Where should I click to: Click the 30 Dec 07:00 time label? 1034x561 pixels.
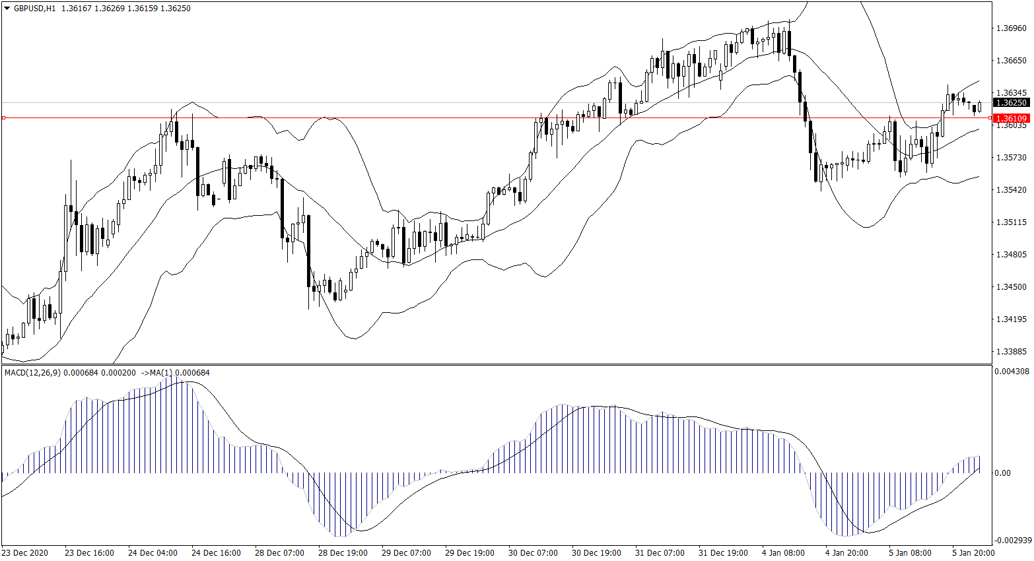533,553
